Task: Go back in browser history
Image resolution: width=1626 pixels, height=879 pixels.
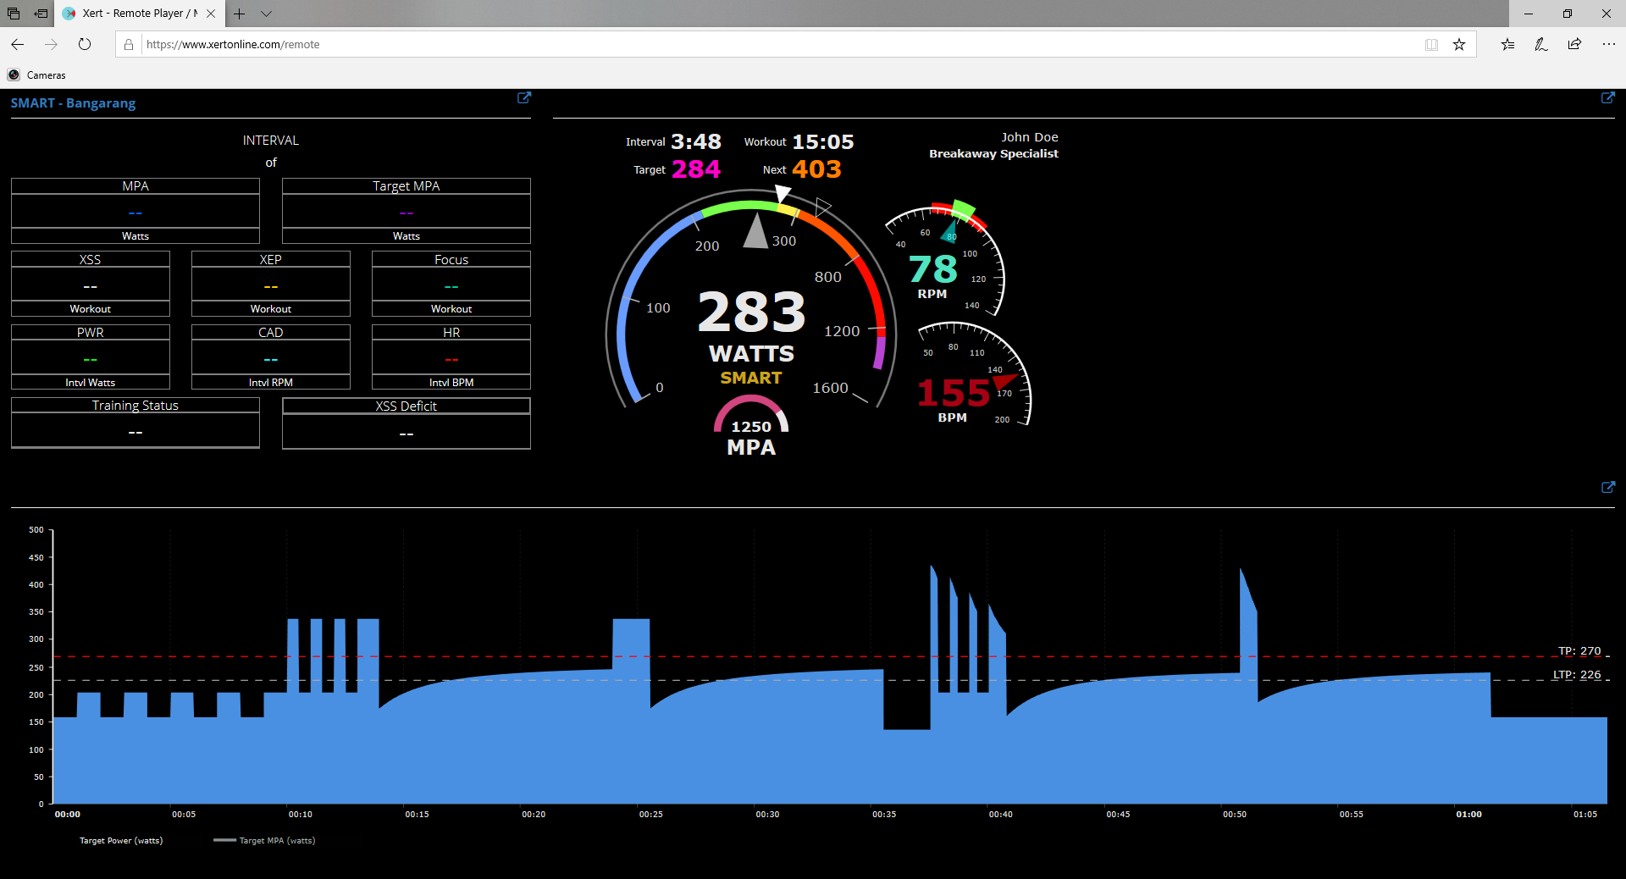Action: pos(18,44)
